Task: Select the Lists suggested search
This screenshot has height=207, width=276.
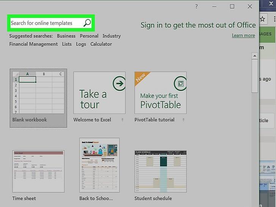Action: tap(67, 44)
